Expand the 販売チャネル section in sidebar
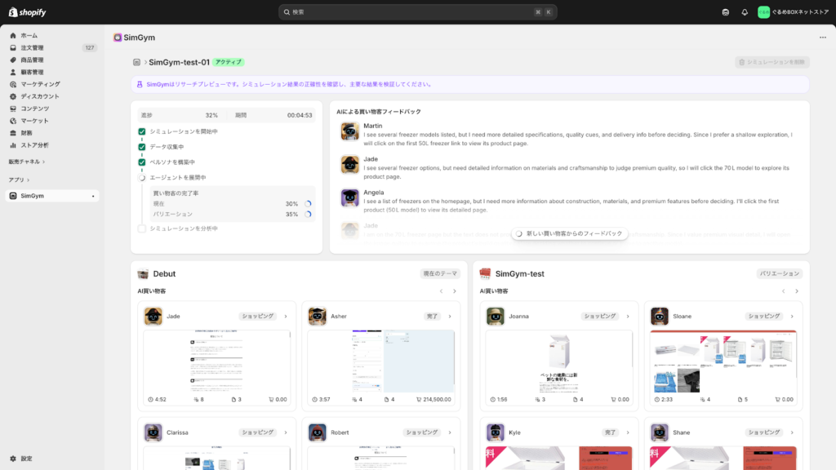 [27, 162]
